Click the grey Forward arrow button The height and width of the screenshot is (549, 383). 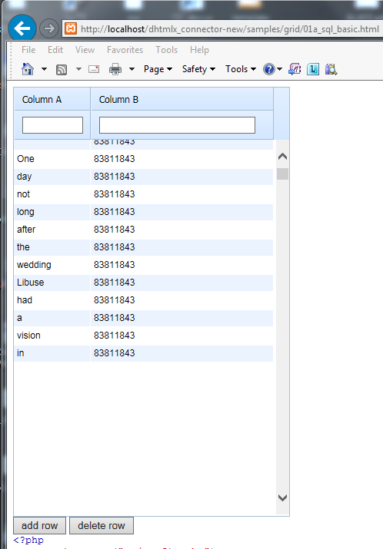tap(49, 28)
